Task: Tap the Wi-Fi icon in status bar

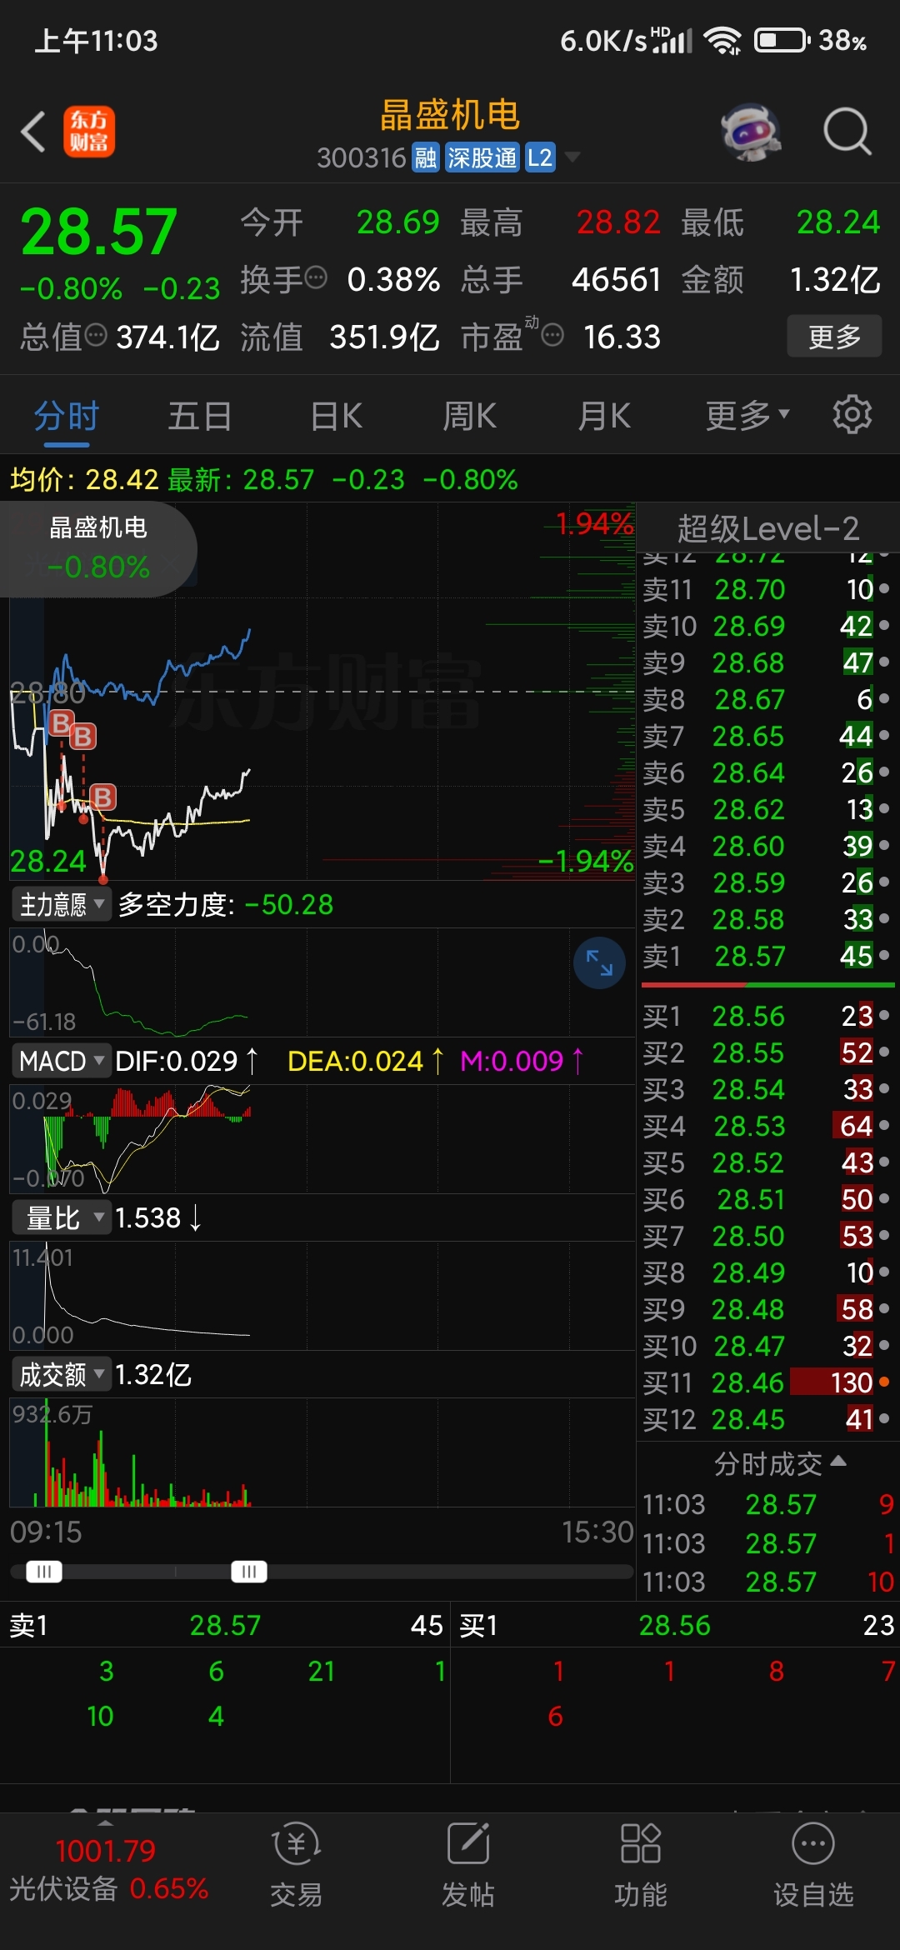Action: point(722,40)
